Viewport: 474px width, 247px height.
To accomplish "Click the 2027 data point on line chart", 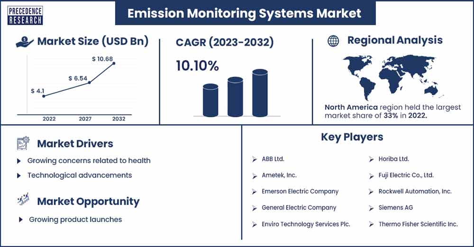I will (89, 82).
